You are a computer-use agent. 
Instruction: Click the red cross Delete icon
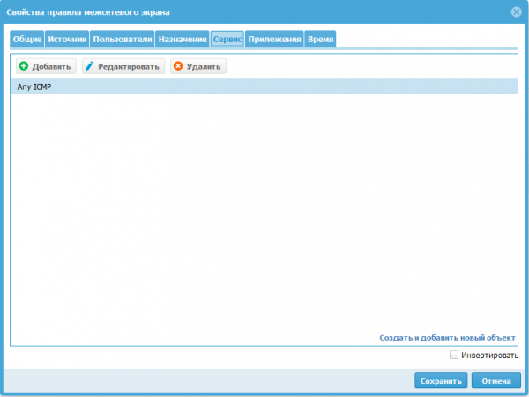pos(178,66)
